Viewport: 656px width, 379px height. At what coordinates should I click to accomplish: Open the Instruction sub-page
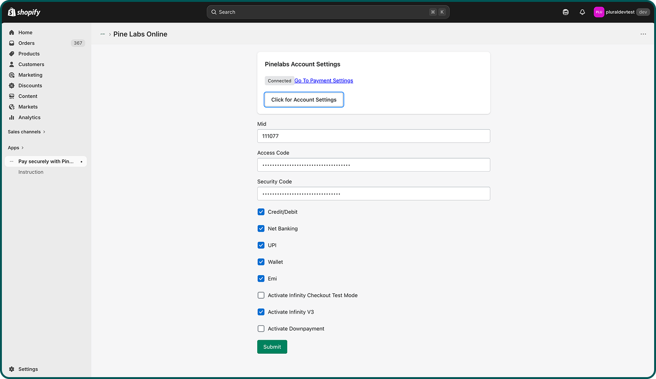tap(31, 172)
